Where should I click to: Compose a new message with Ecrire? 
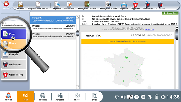pyautogui.click(x=14, y=34)
